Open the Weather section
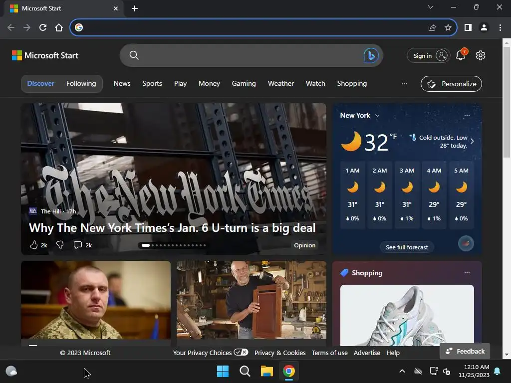Viewport: 511px width, 383px height. [x=281, y=84]
